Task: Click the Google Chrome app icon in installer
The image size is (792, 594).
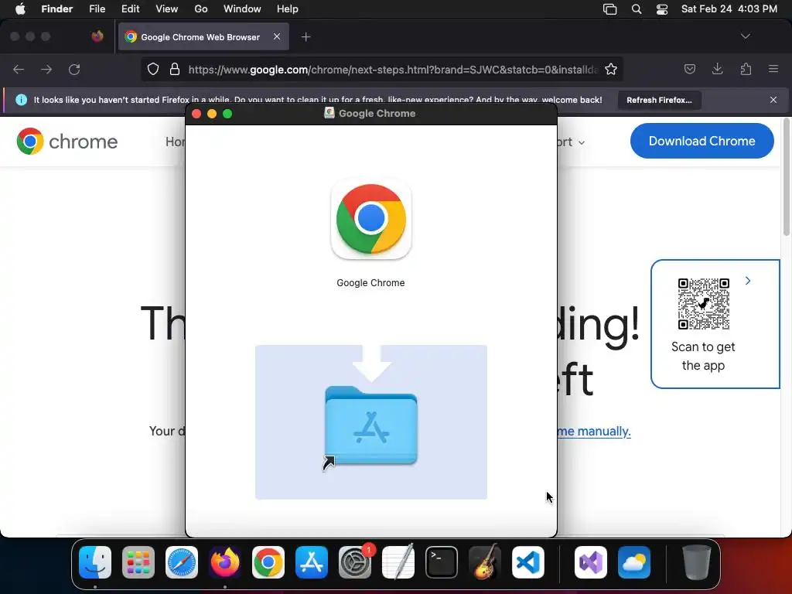Action: tap(371, 219)
